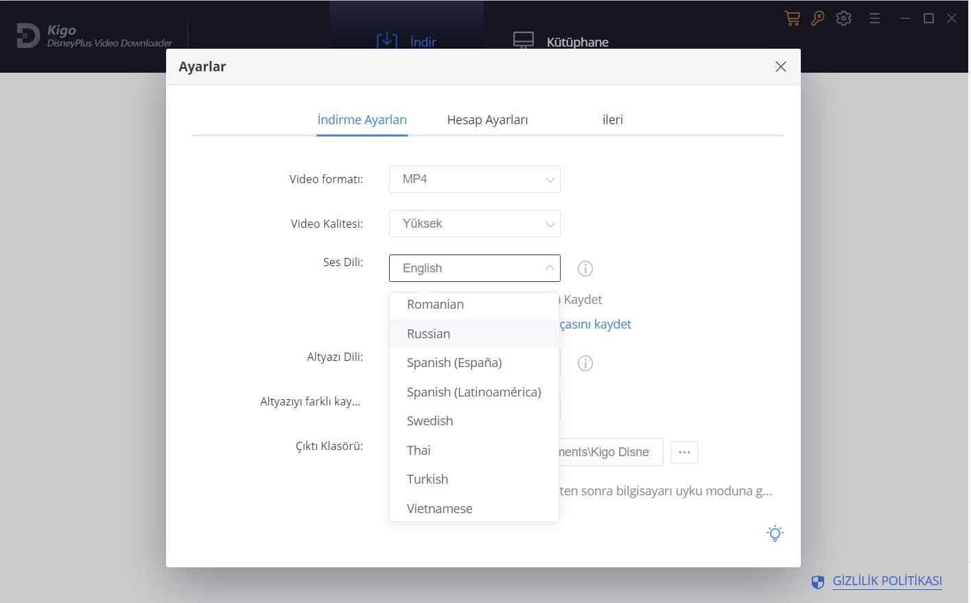Close the Ayarlar dialog
Viewport: 971px width, 603px height.
(780, 67)
